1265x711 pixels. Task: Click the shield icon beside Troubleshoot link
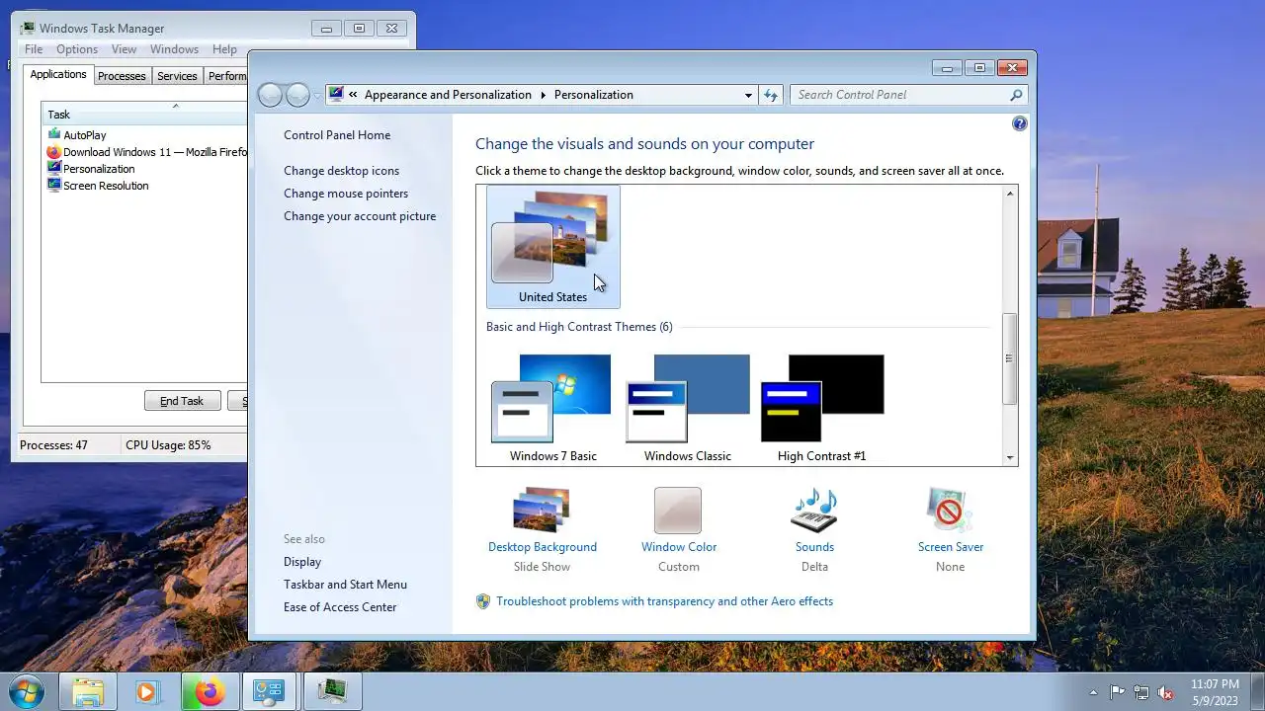(x=483, y=600)
